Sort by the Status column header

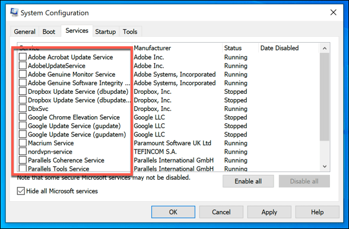[240, 48]
